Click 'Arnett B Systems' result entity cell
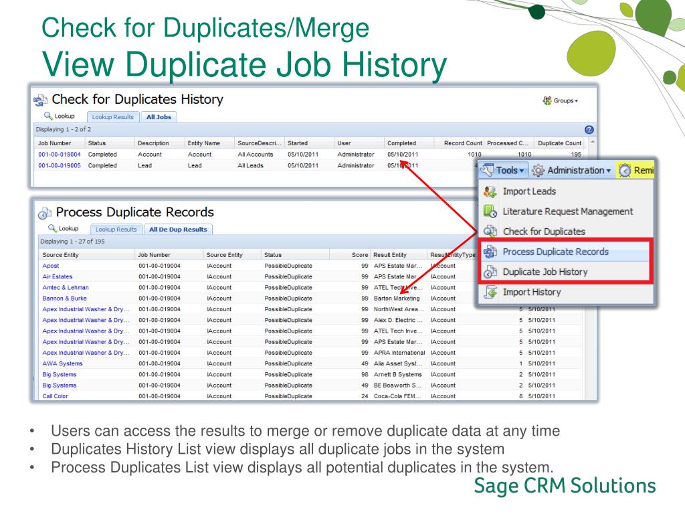The width and height of the screenshot is (685, 514). [x=398, y=375]
